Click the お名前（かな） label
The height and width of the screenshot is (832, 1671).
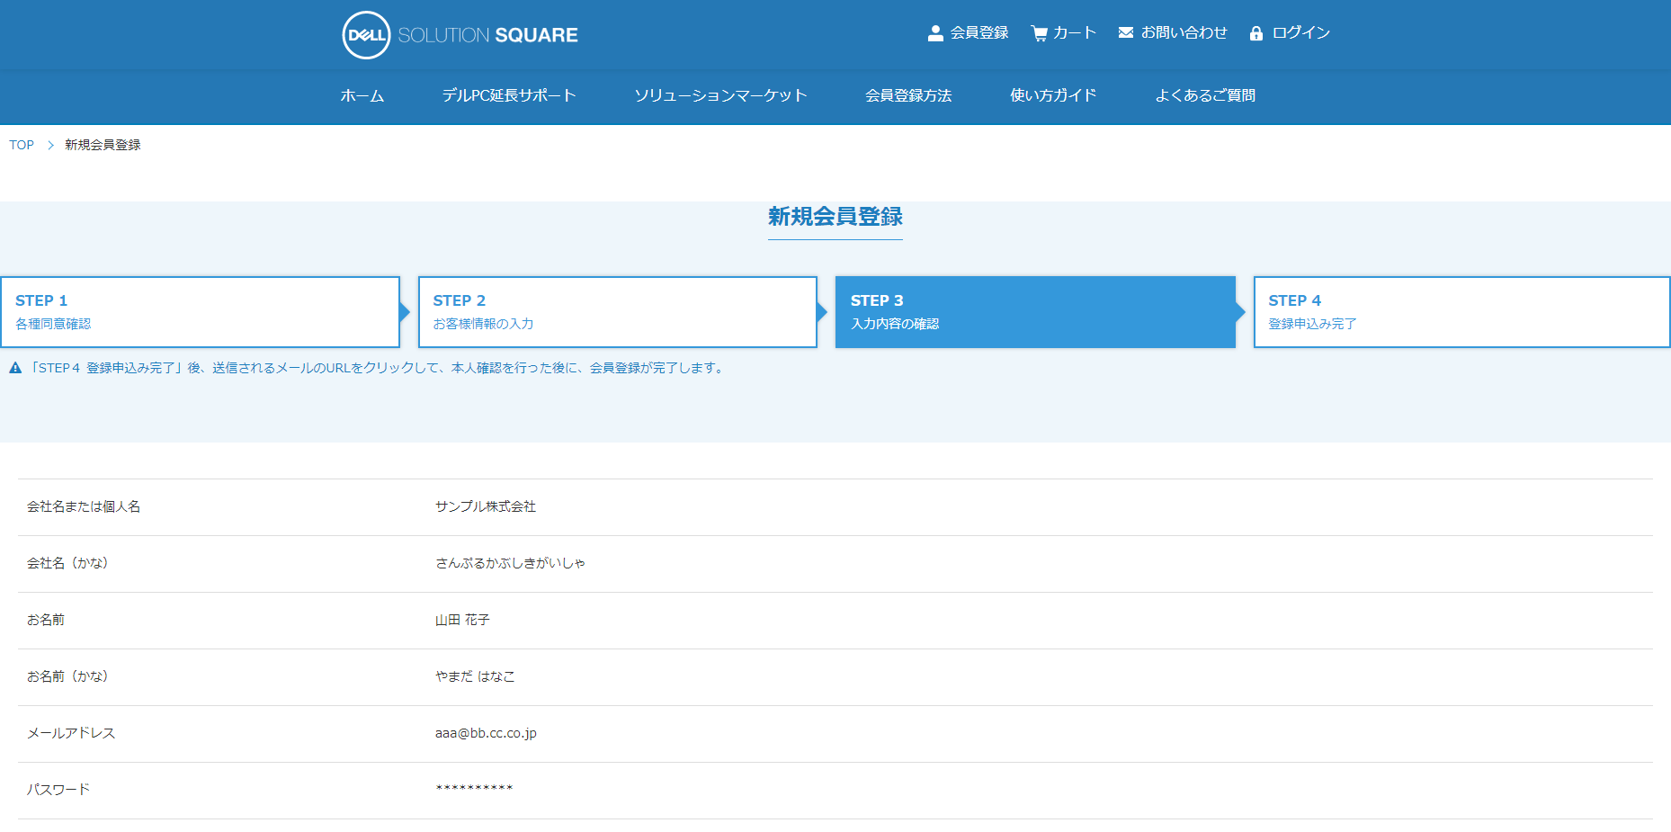67,676
